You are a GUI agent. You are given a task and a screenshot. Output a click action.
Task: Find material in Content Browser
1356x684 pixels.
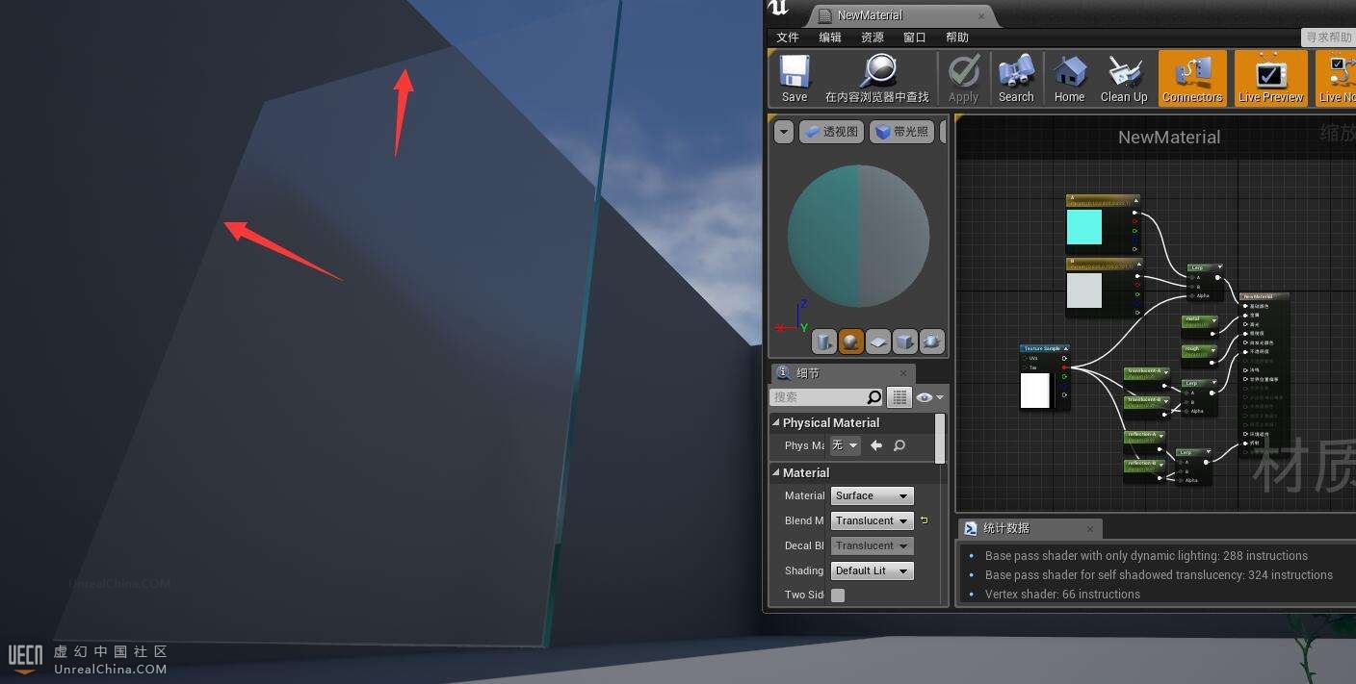[x=876, y=78]
